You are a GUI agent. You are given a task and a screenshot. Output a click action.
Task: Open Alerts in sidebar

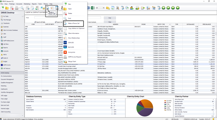tap(5, 55)
